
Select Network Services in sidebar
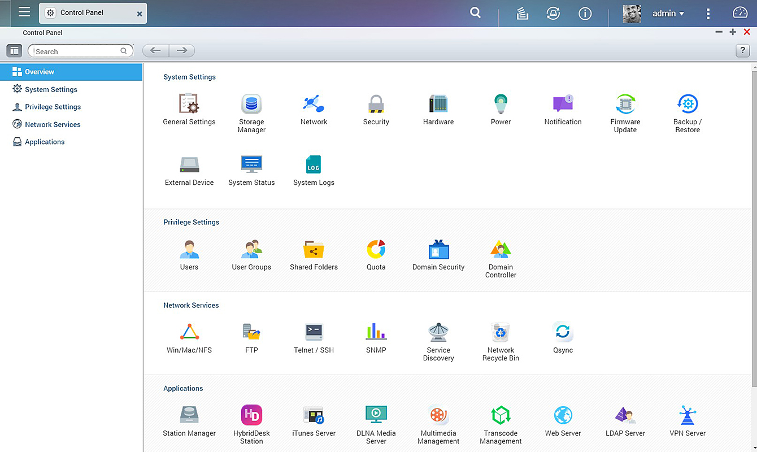pos(53,124)
